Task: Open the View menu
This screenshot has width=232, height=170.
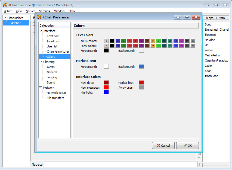Action: (19, 11)
